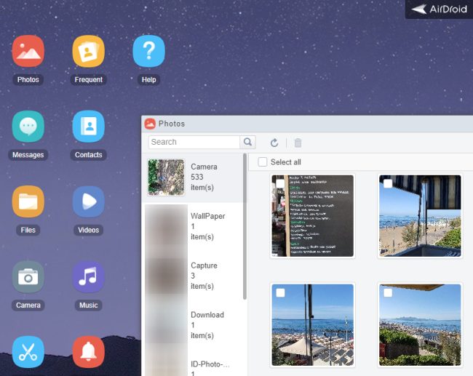473x376 pixels.
Task: Click the search magnifier button
Action: (x=248, y=143)
